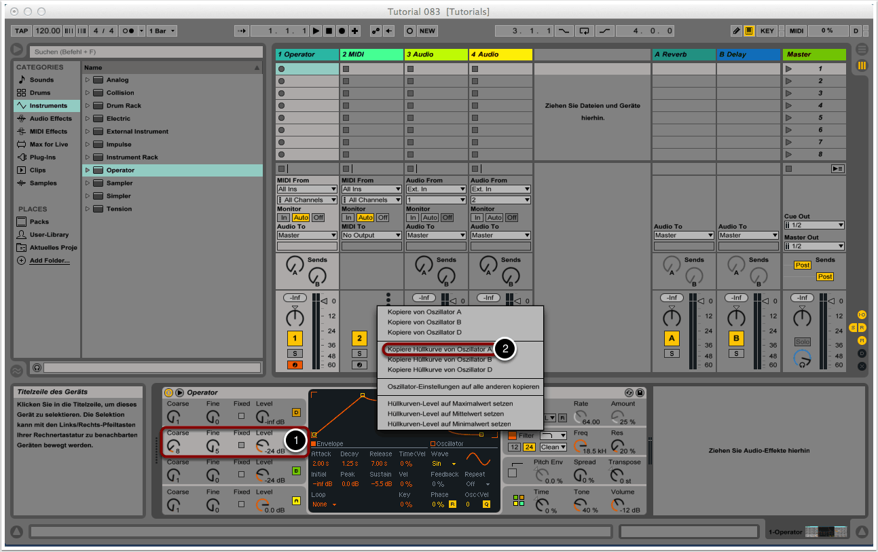Select the Drums category icon
The image size is (878, 552).
click(22, 93)
